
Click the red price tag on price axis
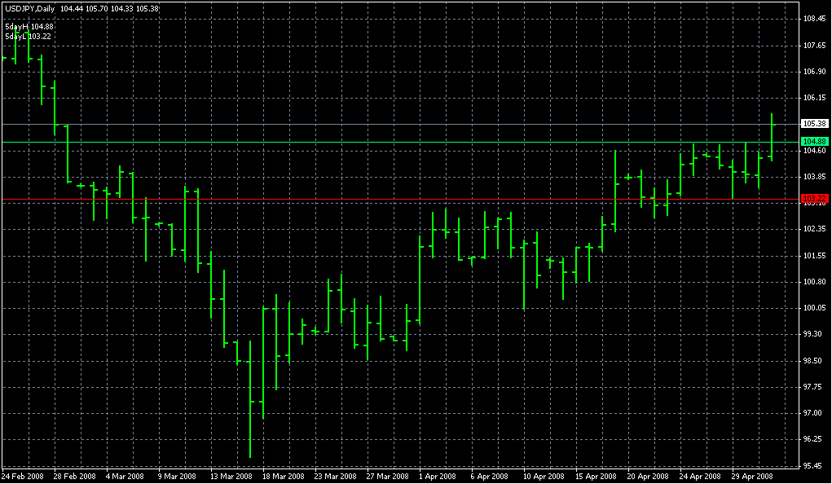click(815, 199)
